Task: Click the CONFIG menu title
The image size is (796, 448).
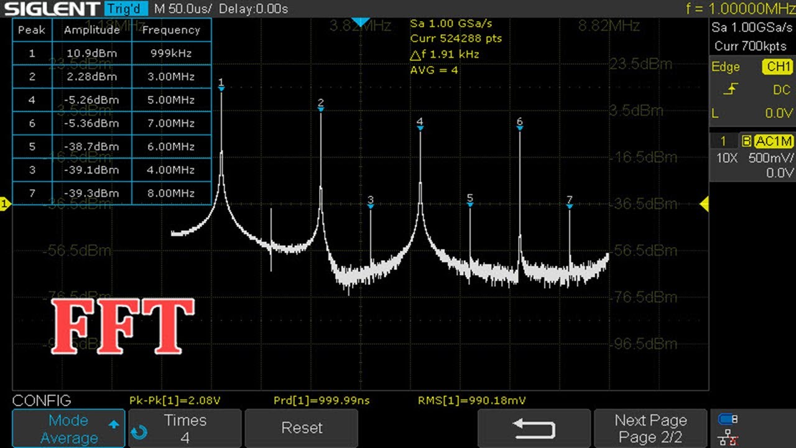Action: (x=42, y=400)
